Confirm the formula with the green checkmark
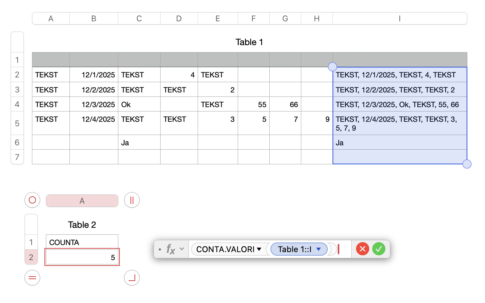 click(379, 249)
